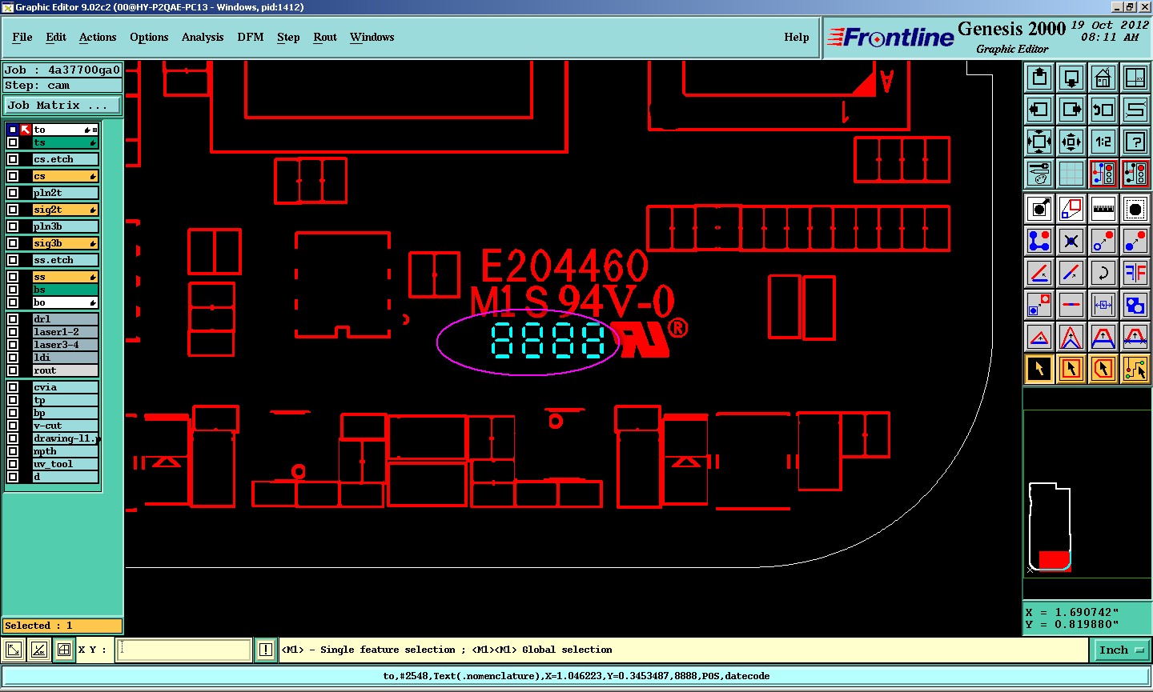The width and height of the screenshot is (1153, 692).
Task: Select the connected blue-red nodes icon
Action: tap(1039, 241)
